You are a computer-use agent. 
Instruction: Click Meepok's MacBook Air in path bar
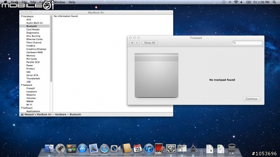tap(38, 114)
